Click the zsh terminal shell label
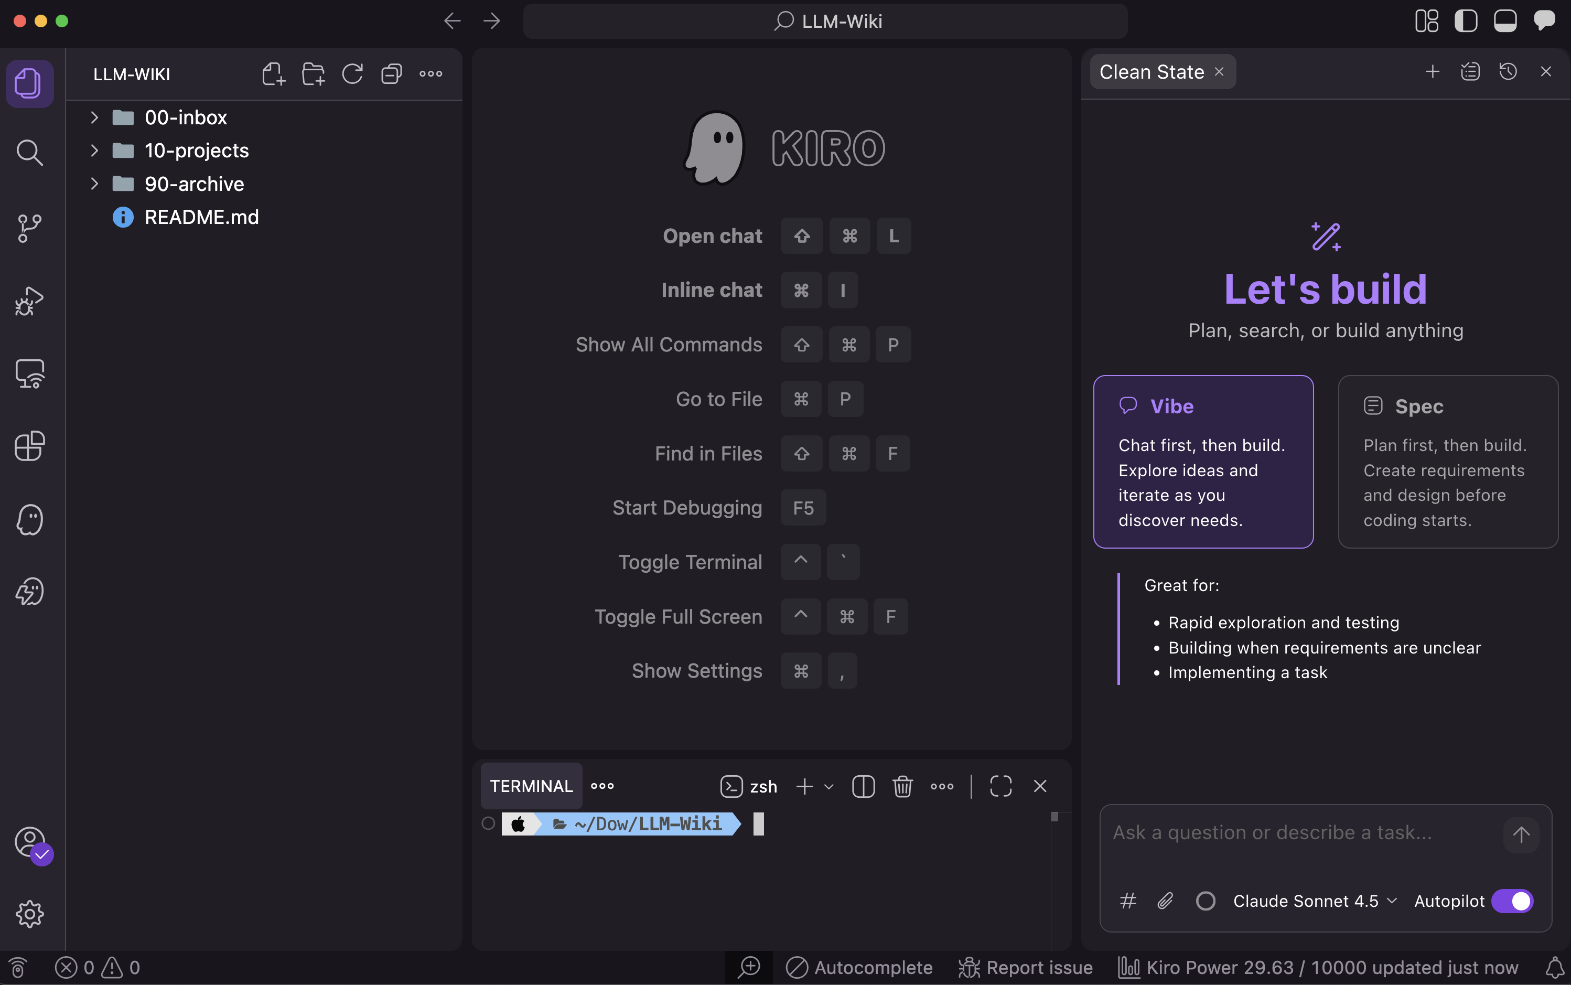Viewport: 1571px width, 985px height. (749, 786)
